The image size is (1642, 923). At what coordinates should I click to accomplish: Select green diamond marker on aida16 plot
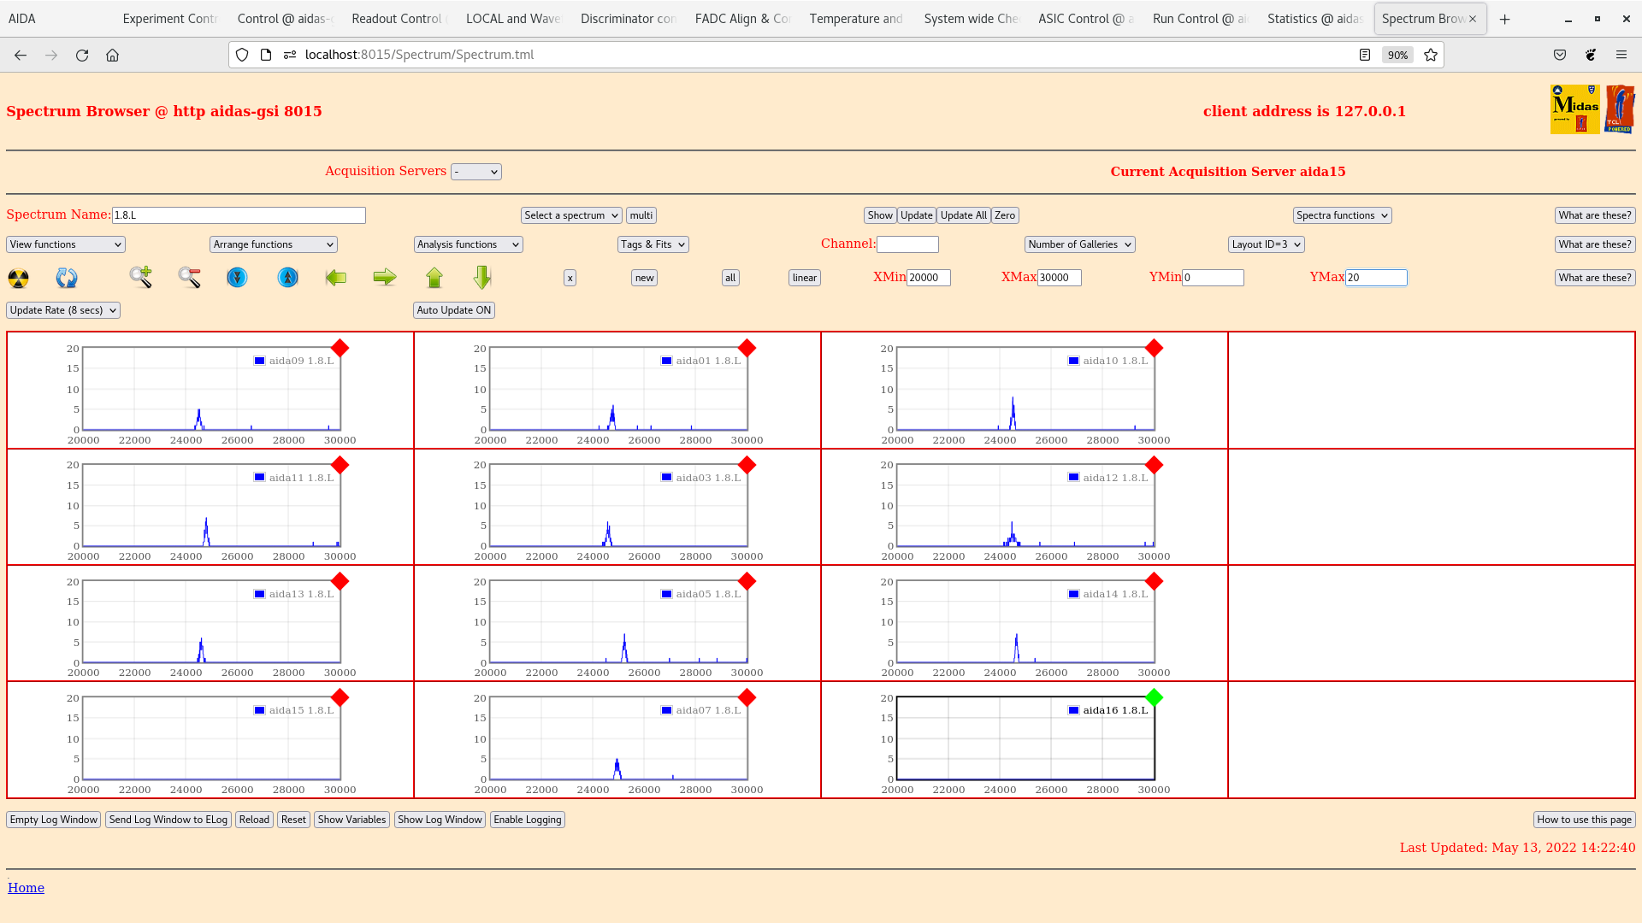(1154, 697)
